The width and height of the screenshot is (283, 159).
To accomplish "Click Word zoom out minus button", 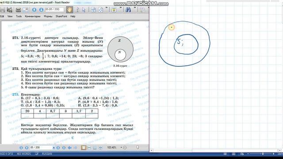I will pos(248,154).
